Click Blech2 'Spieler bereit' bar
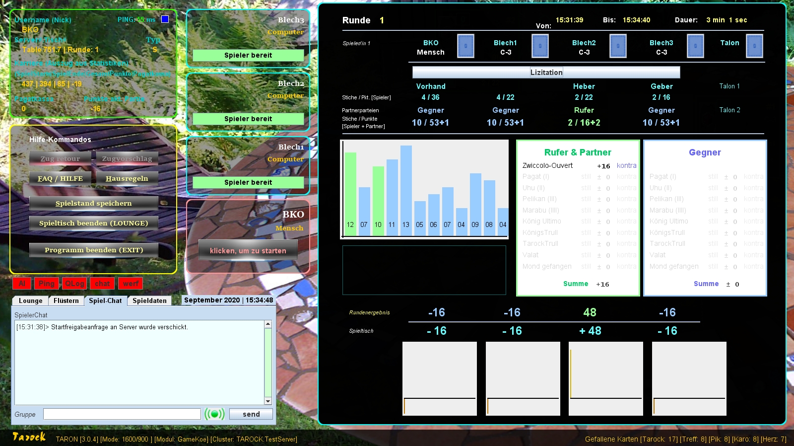 pyautogui.click(x=248, y=119)
